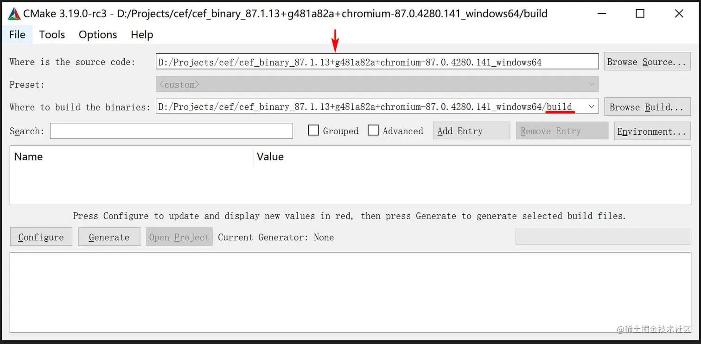The width and height of the screenshot is (701, 344).
Task: Click Browse Build to pick build folder
Action: coord(647,106)
